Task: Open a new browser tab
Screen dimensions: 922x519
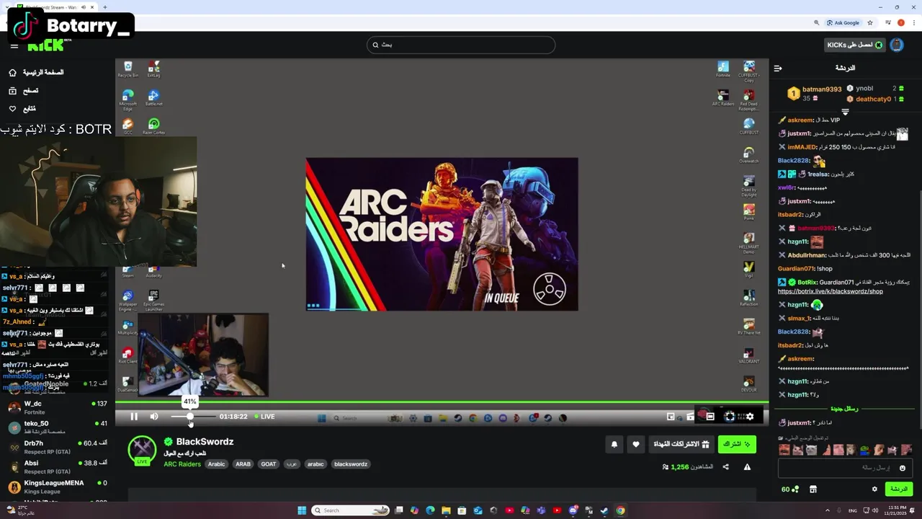Action: click(x=105, y=7)
